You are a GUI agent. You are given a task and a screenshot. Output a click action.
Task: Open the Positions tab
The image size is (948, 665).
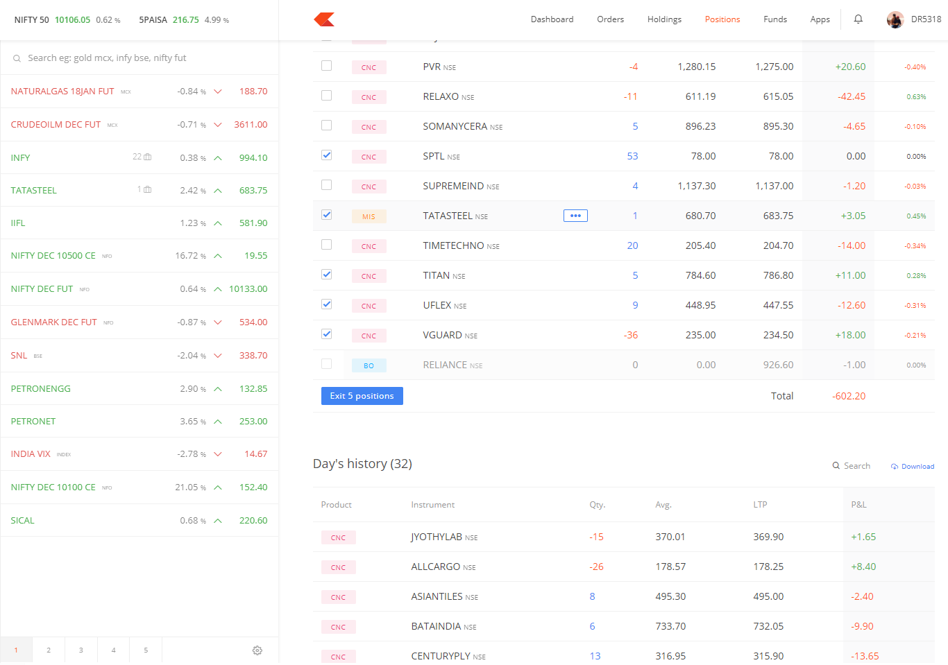pos(722,19)
